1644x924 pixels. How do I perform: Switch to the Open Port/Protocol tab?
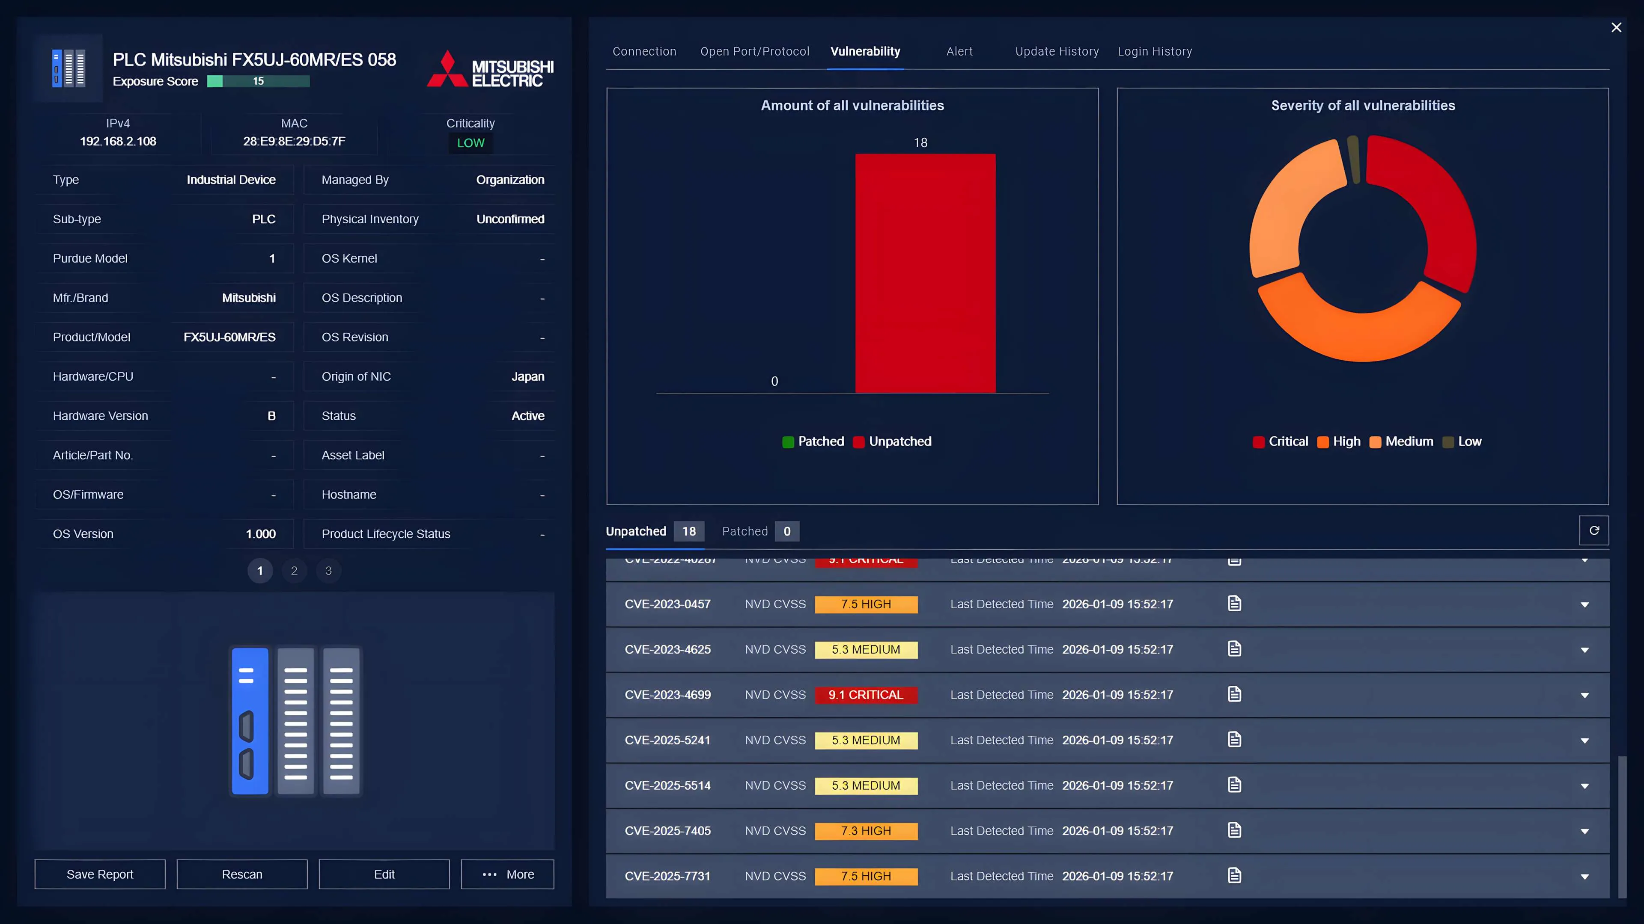coord(754,52)
